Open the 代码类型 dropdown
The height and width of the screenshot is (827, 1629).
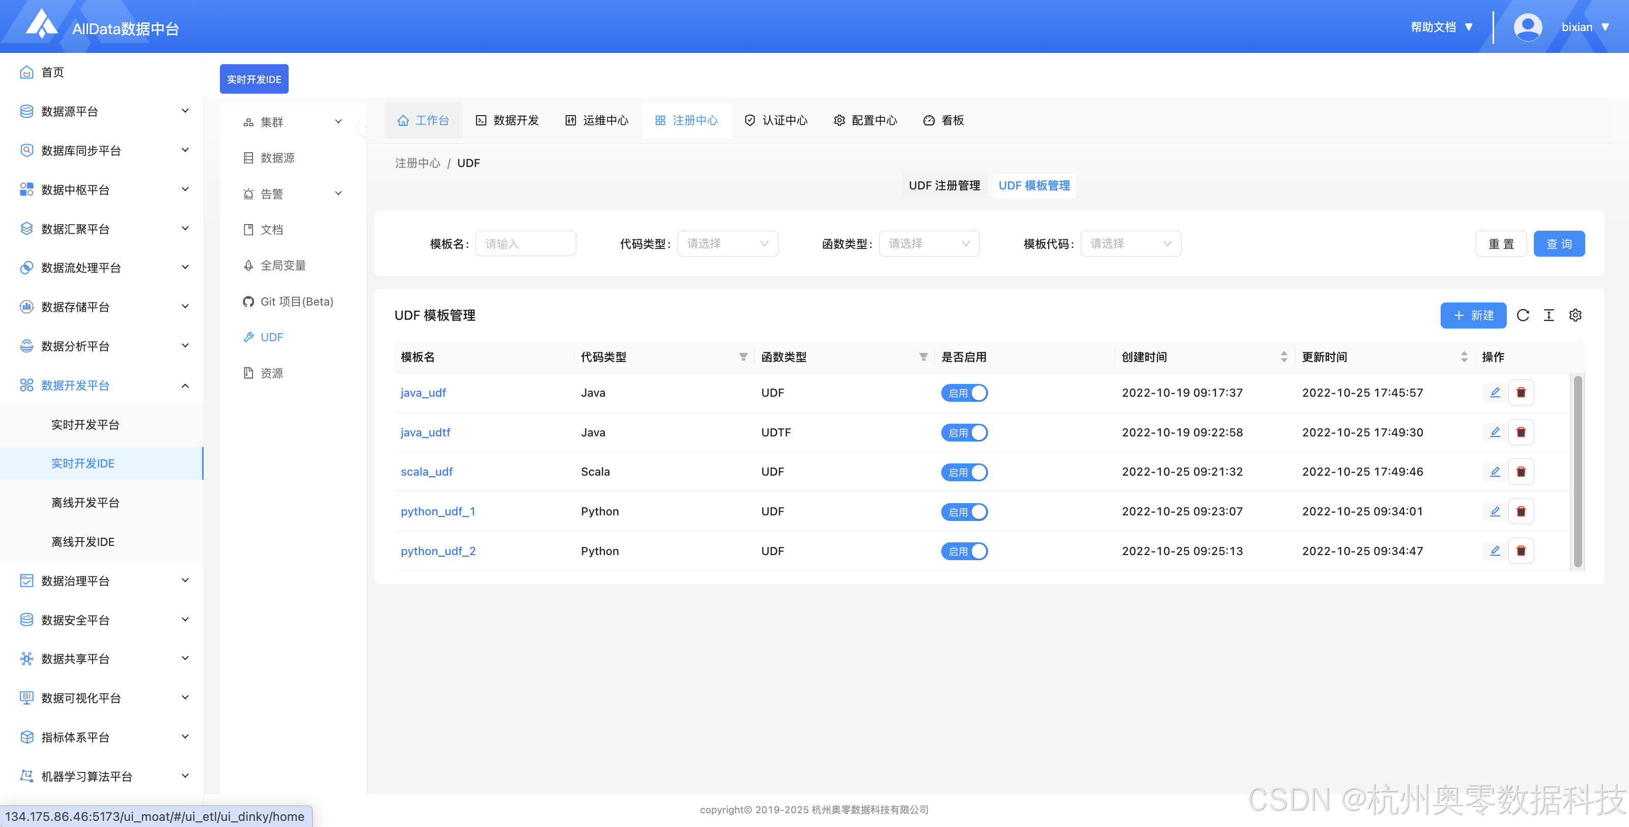pyautogui.click(x=727, y=243)
